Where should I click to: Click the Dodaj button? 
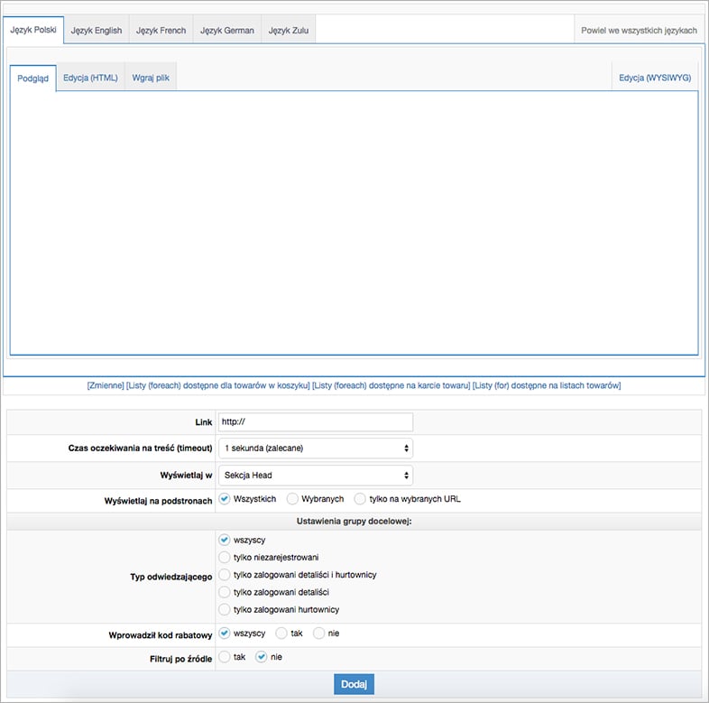click(x=354, y=684)
